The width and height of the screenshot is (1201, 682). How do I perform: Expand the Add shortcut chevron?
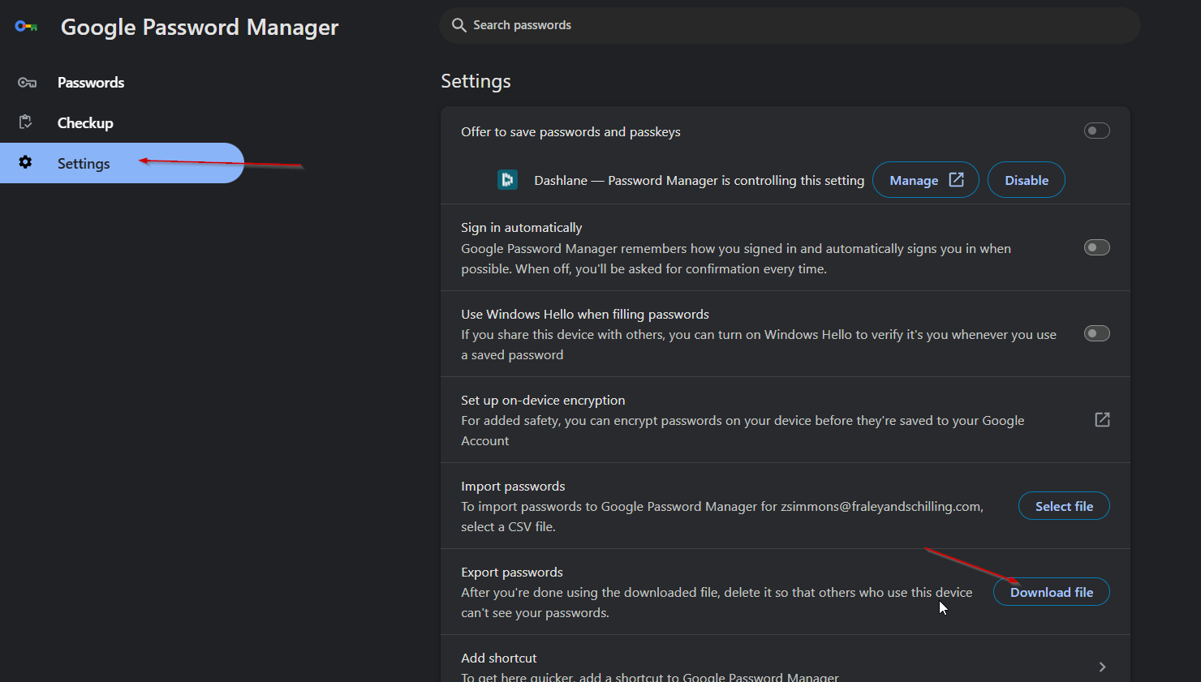(x=1102, y=667)
